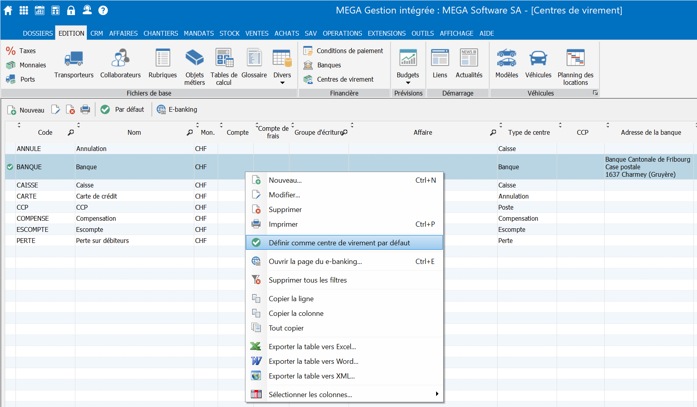Image resolution: width=697 pixels, height=407 pixels.
Task: Choose Supprimer tous les filtres
Action: point(344,280)
